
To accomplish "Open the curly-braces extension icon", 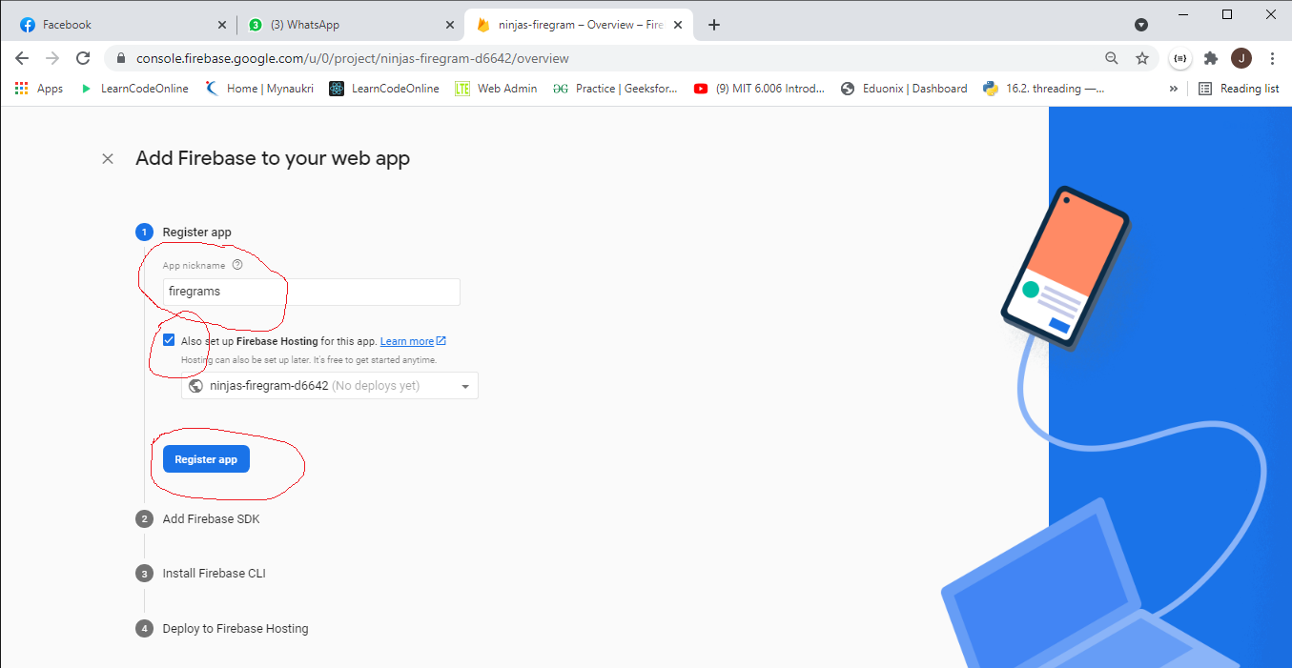I will coord(1180,58).
